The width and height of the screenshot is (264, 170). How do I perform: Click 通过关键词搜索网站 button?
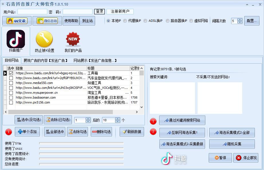coord(182,120)
